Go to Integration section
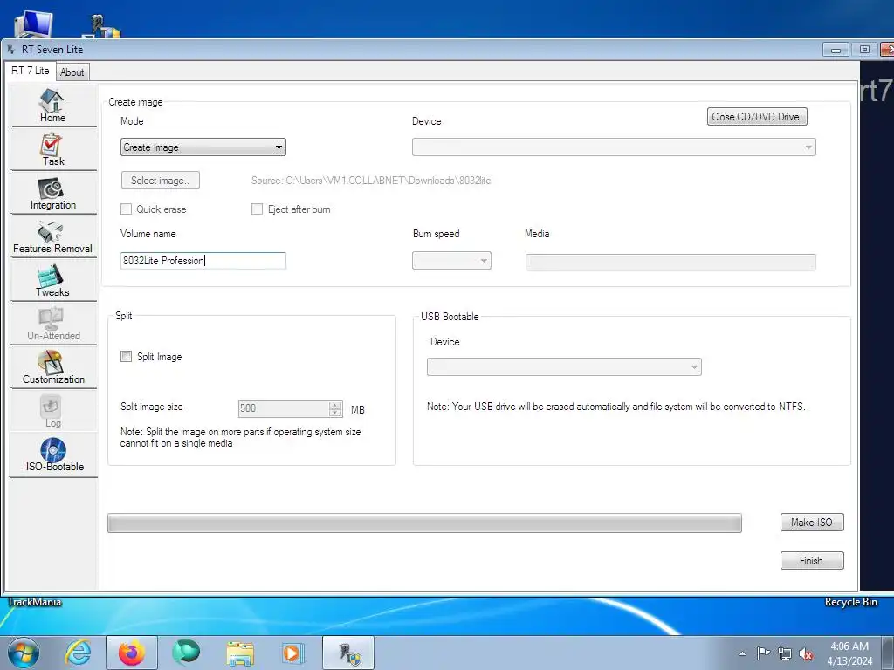Image resolution: width=894 pixels, height=670 pixels. click(53, 193)
